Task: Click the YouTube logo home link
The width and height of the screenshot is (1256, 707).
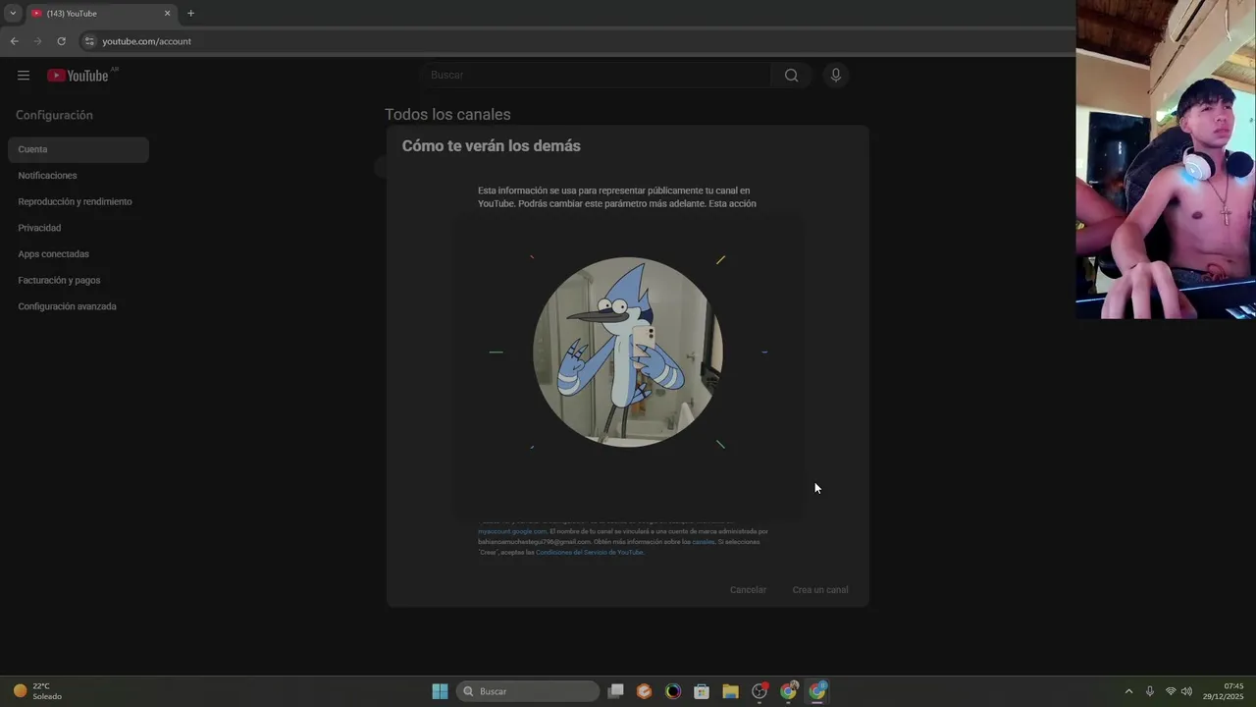Action: [x=78, y=76]
